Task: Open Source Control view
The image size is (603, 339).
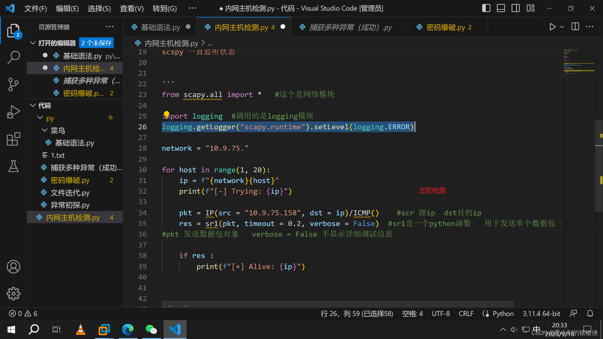Action: tap(14, 84)
